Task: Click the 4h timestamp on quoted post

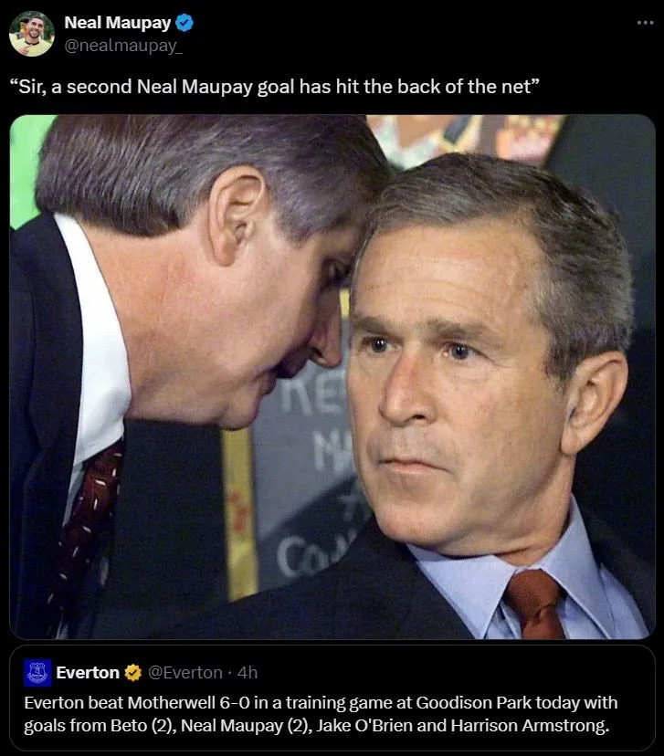Action: [248, 673]
